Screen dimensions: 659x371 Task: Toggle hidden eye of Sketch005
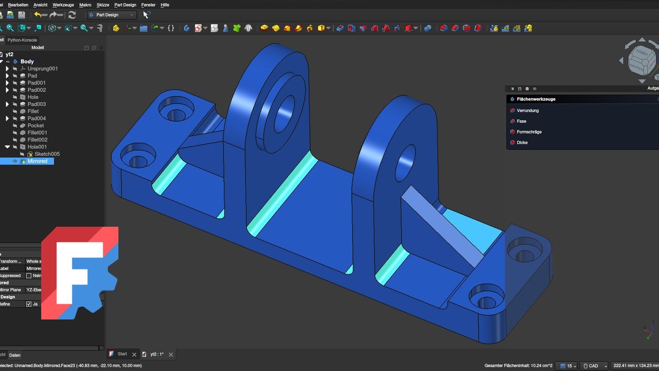pos(22,154)
